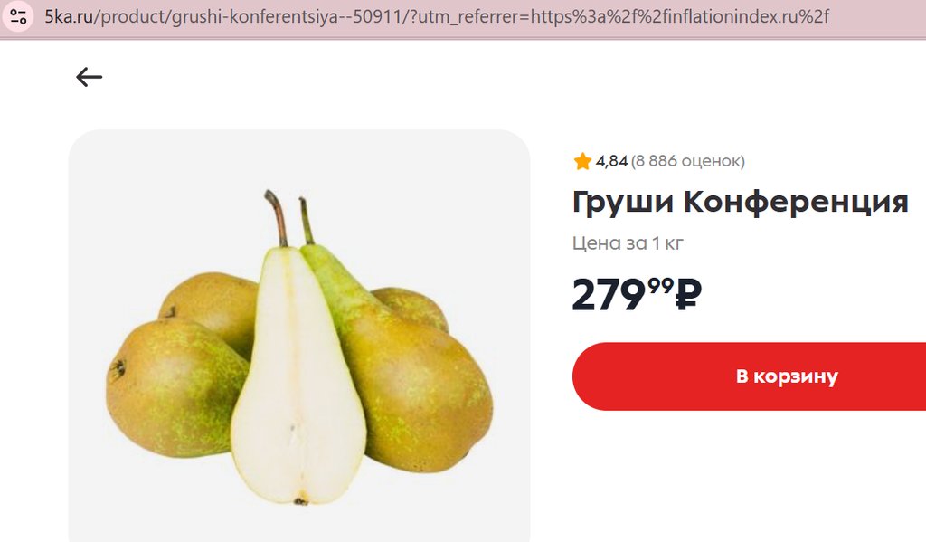Click the 279 price figure

click(x=609, y=294)
